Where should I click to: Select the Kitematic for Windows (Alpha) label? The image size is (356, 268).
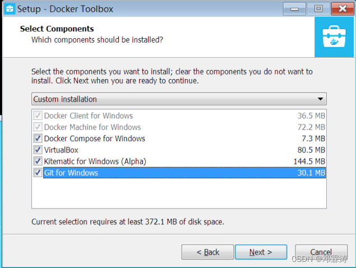(x=95, y=161)
